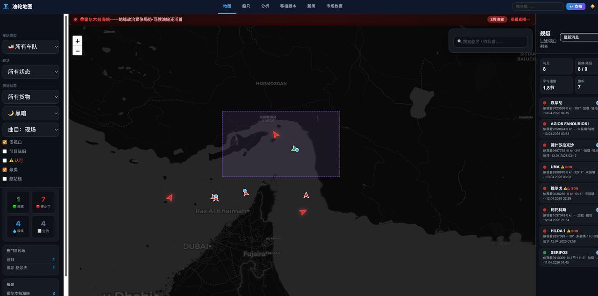Zoom in with the map plus control
Viewport: 598px width, 296px height.
point(77,41)
